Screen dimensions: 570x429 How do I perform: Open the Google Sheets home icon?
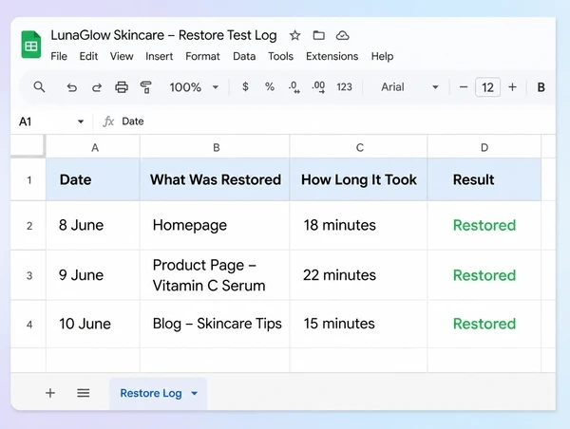pyautogui.click(x=31, y=45)
